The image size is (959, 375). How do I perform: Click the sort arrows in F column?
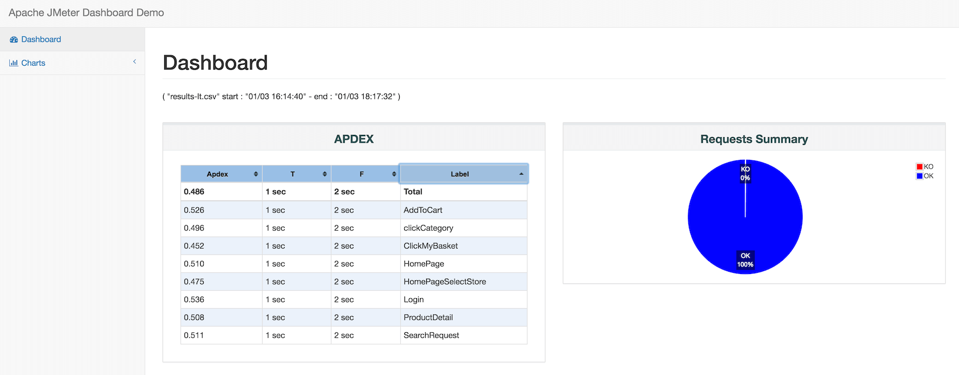click(394, 174)
